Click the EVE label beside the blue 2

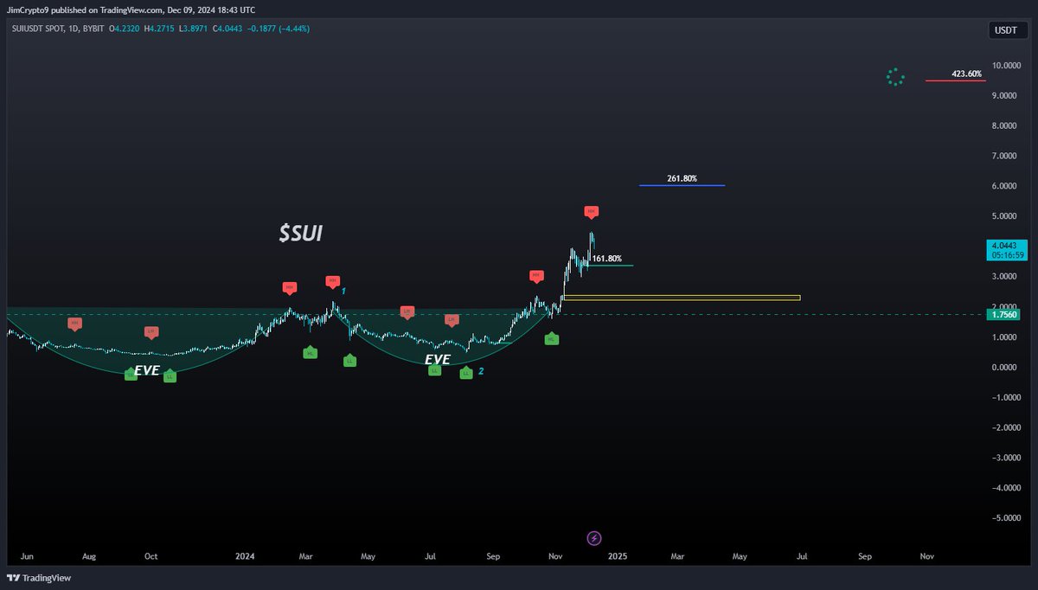[x=438, y=359]
